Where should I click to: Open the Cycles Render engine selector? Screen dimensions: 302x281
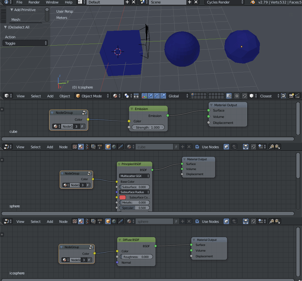pyautogui.click(x=224, y=2)
